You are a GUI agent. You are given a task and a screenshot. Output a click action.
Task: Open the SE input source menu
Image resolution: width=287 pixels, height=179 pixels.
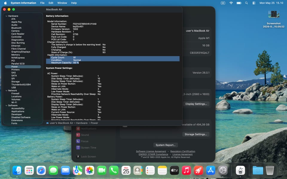tap(223, 3)
